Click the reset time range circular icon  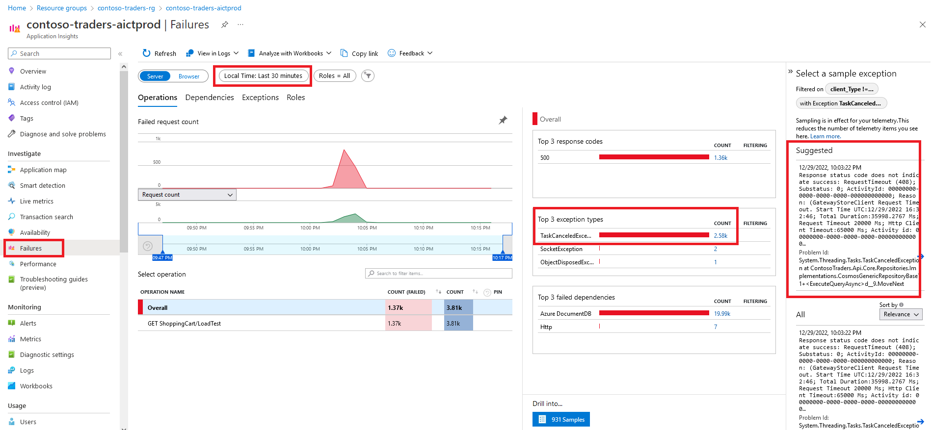pyautogui.click(x=148, y=246)
